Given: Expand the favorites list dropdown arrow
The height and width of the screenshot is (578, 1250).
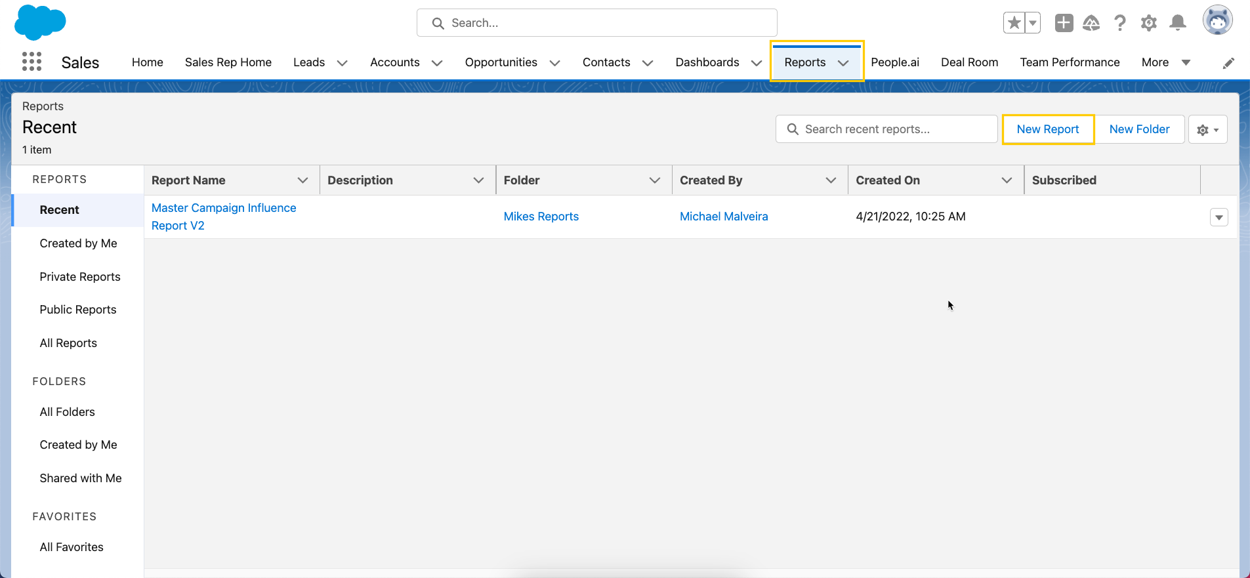Looking at the screenshot, I should click(x=1033, y=23).
